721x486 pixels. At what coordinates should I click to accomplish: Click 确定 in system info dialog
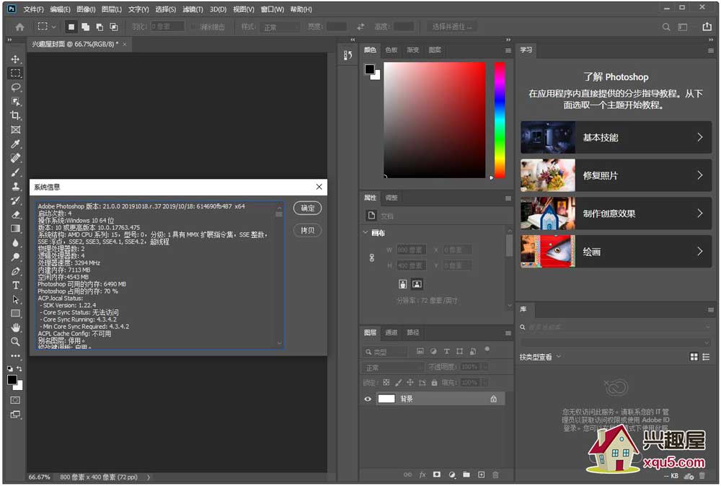pos(307,208)
